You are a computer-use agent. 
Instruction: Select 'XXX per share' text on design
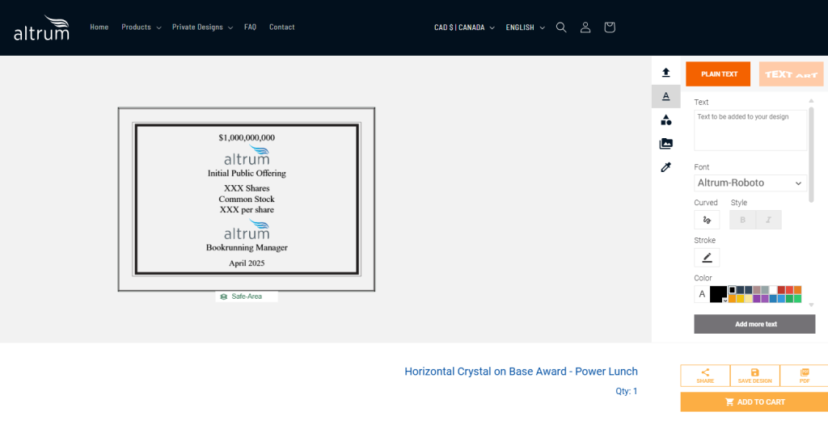[x=247, y=209]
